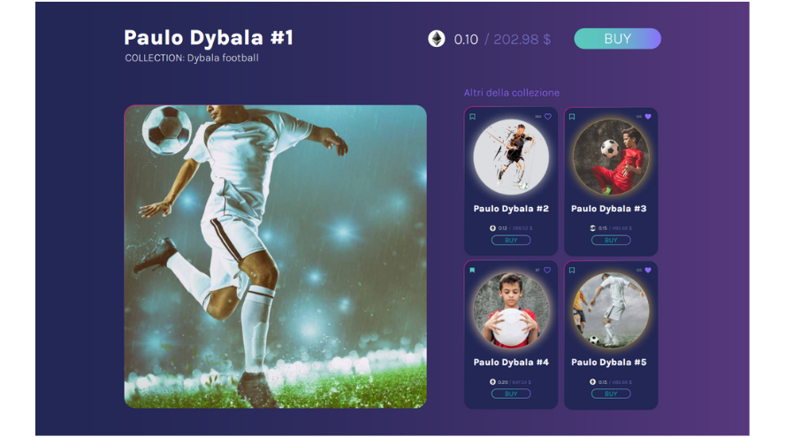Toggle the heart on Paulo Dybala #3
Image resolution: width=785 pixels, height=437 pixels.
648,117
